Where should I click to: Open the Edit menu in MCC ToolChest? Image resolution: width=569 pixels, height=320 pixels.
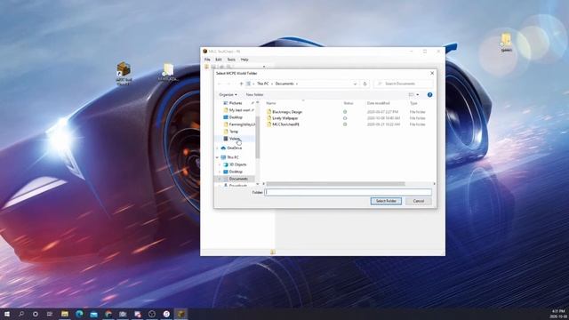point(219,60)
